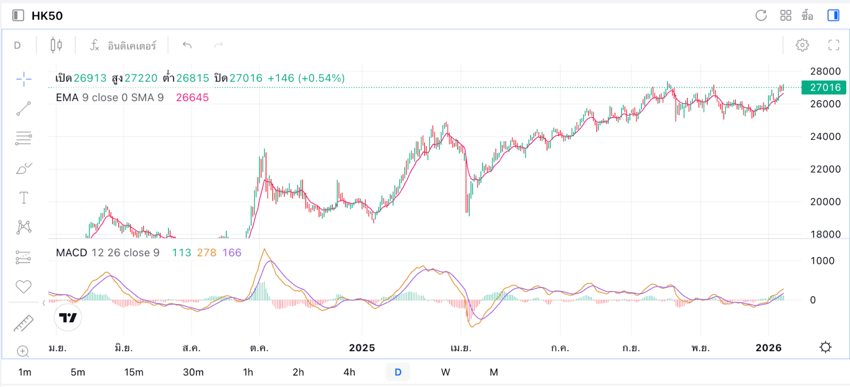The image size is (850, 387).
Task: Toggle the right side panel
Action: (x=833, y=15)
